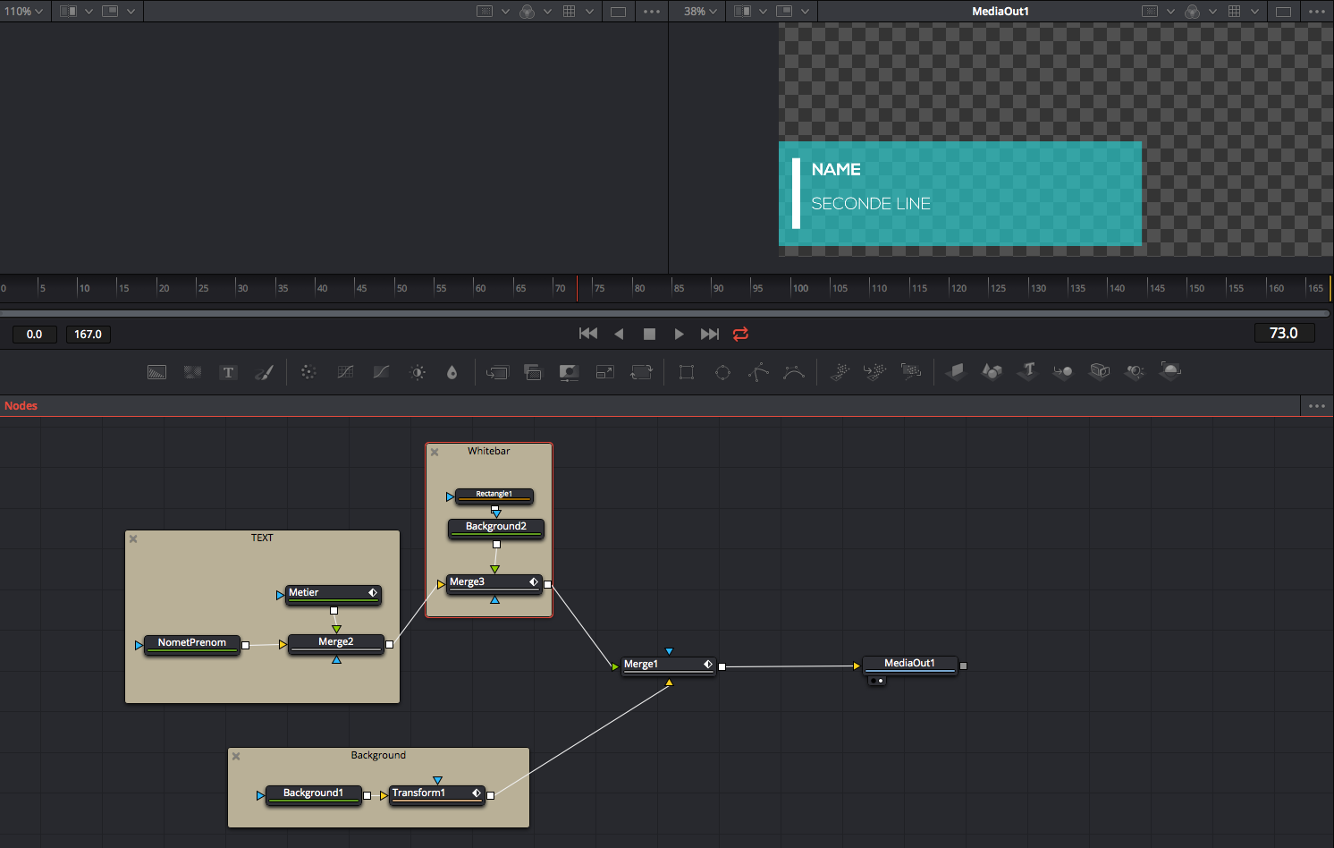Open the Nodes panel options menu
Screen dimensions: 1334x848
point(1317,406)
